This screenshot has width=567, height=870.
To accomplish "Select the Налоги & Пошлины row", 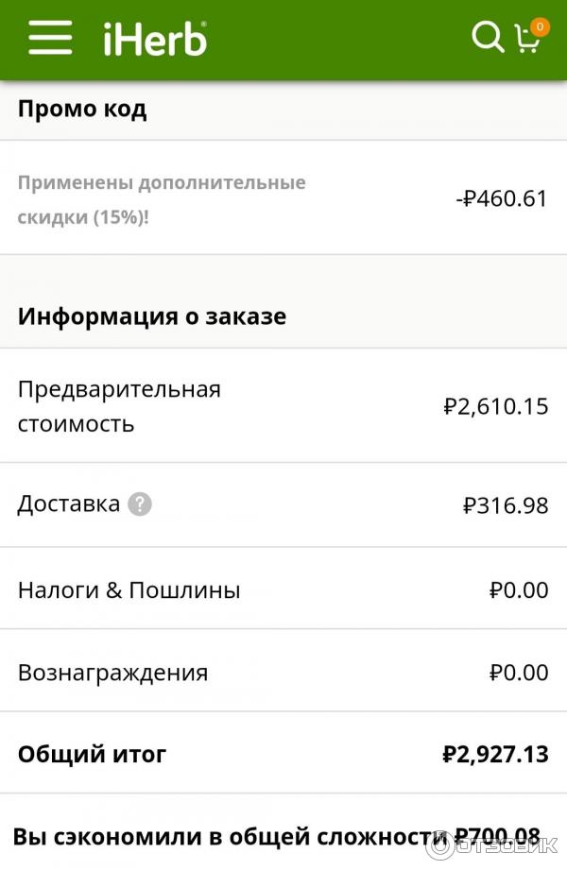I will pos(129,590).
